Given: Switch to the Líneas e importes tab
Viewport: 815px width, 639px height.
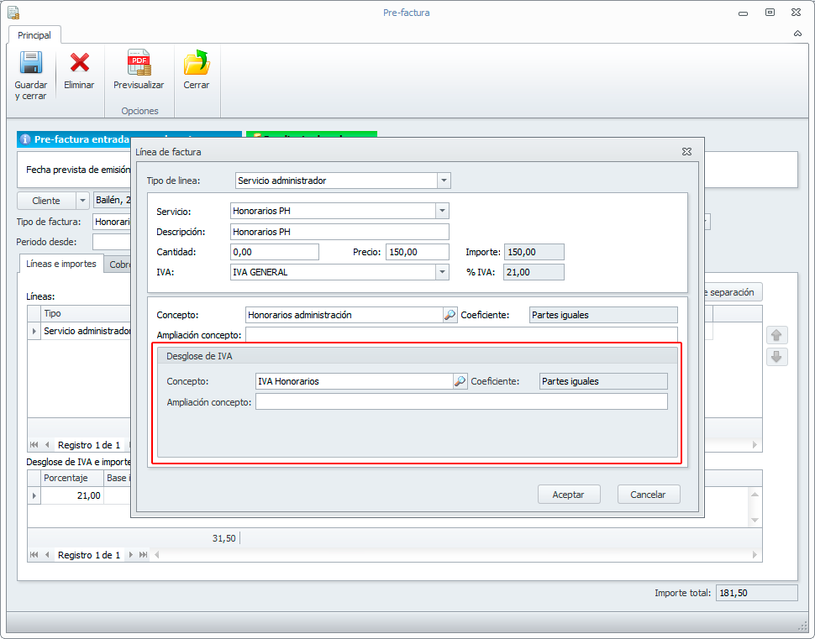Looking at the screenshot, I should pos(60,264).
